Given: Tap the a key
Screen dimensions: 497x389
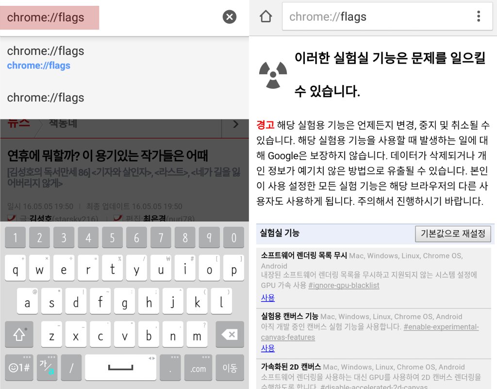Looking at the screenshot, I should 27,301.
